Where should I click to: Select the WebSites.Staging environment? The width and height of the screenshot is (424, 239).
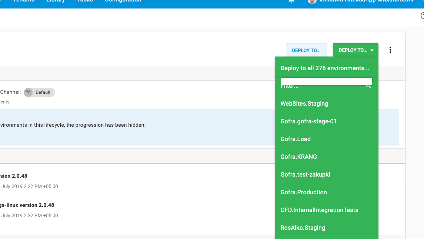coord(304,103)
